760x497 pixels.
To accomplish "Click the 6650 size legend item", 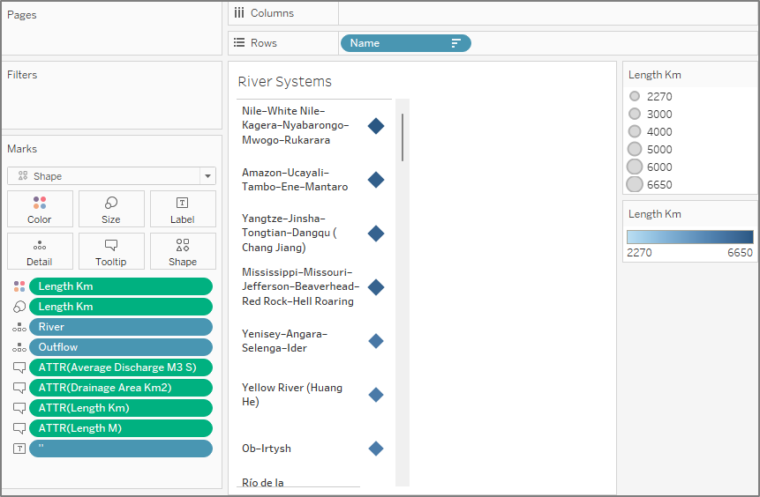I will click(658, 184).
